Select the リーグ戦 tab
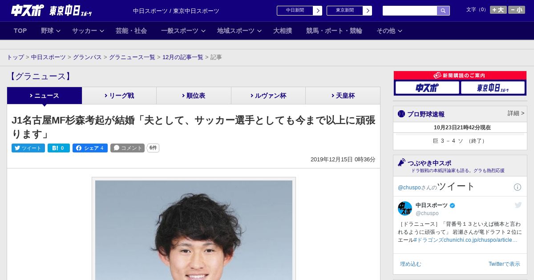 (119, 96)
